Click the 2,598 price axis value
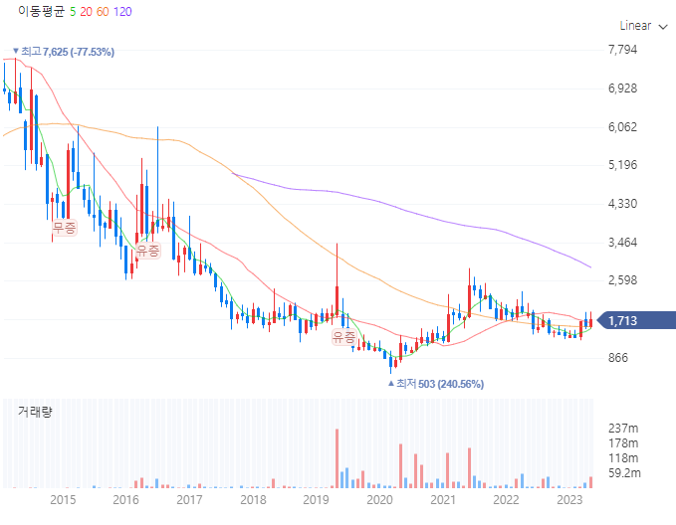Screen dimensions: 676x525 pos(622,280)
